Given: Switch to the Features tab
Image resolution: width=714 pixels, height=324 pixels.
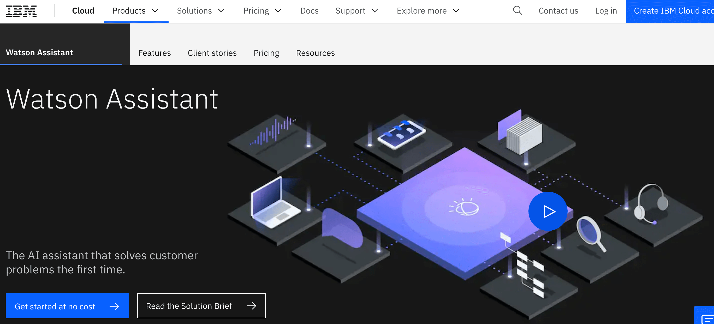Looking at the screenshot, I should (154, 53).
